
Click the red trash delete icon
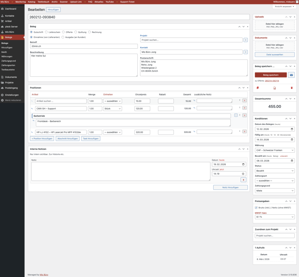(x=291, y=88)
